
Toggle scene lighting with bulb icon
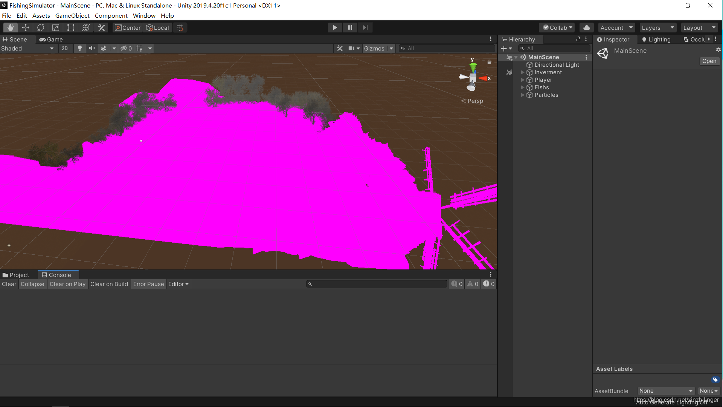pos(79,48)
